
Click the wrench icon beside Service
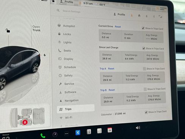tap(60, 84)
